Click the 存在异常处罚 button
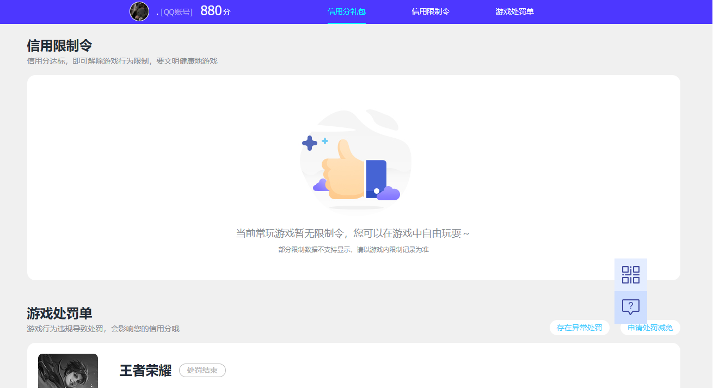This screenshot has height=388, width=713. point(580,328)
